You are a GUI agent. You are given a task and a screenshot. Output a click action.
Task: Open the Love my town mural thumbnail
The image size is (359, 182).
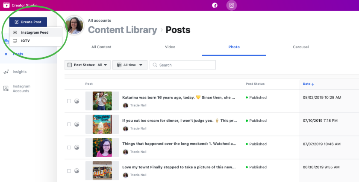[102, 171]
